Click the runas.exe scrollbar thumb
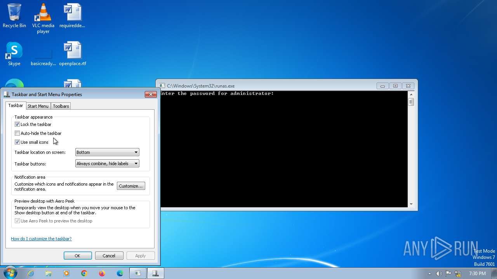Image resolution: width=497 pixels, height=279 pixels. pyautogui.click(x=411, y=102)
